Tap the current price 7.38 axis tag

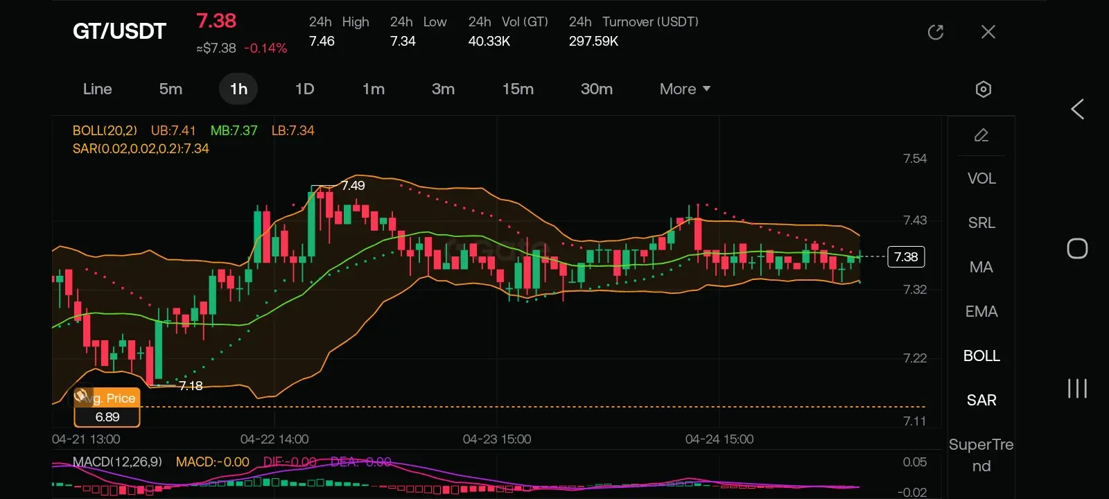[906, 256]
